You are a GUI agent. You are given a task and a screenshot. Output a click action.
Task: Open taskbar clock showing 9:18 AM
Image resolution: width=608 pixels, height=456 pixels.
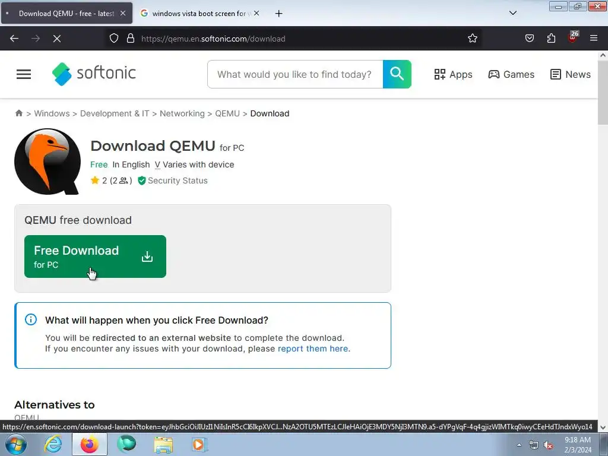[578, 445]
